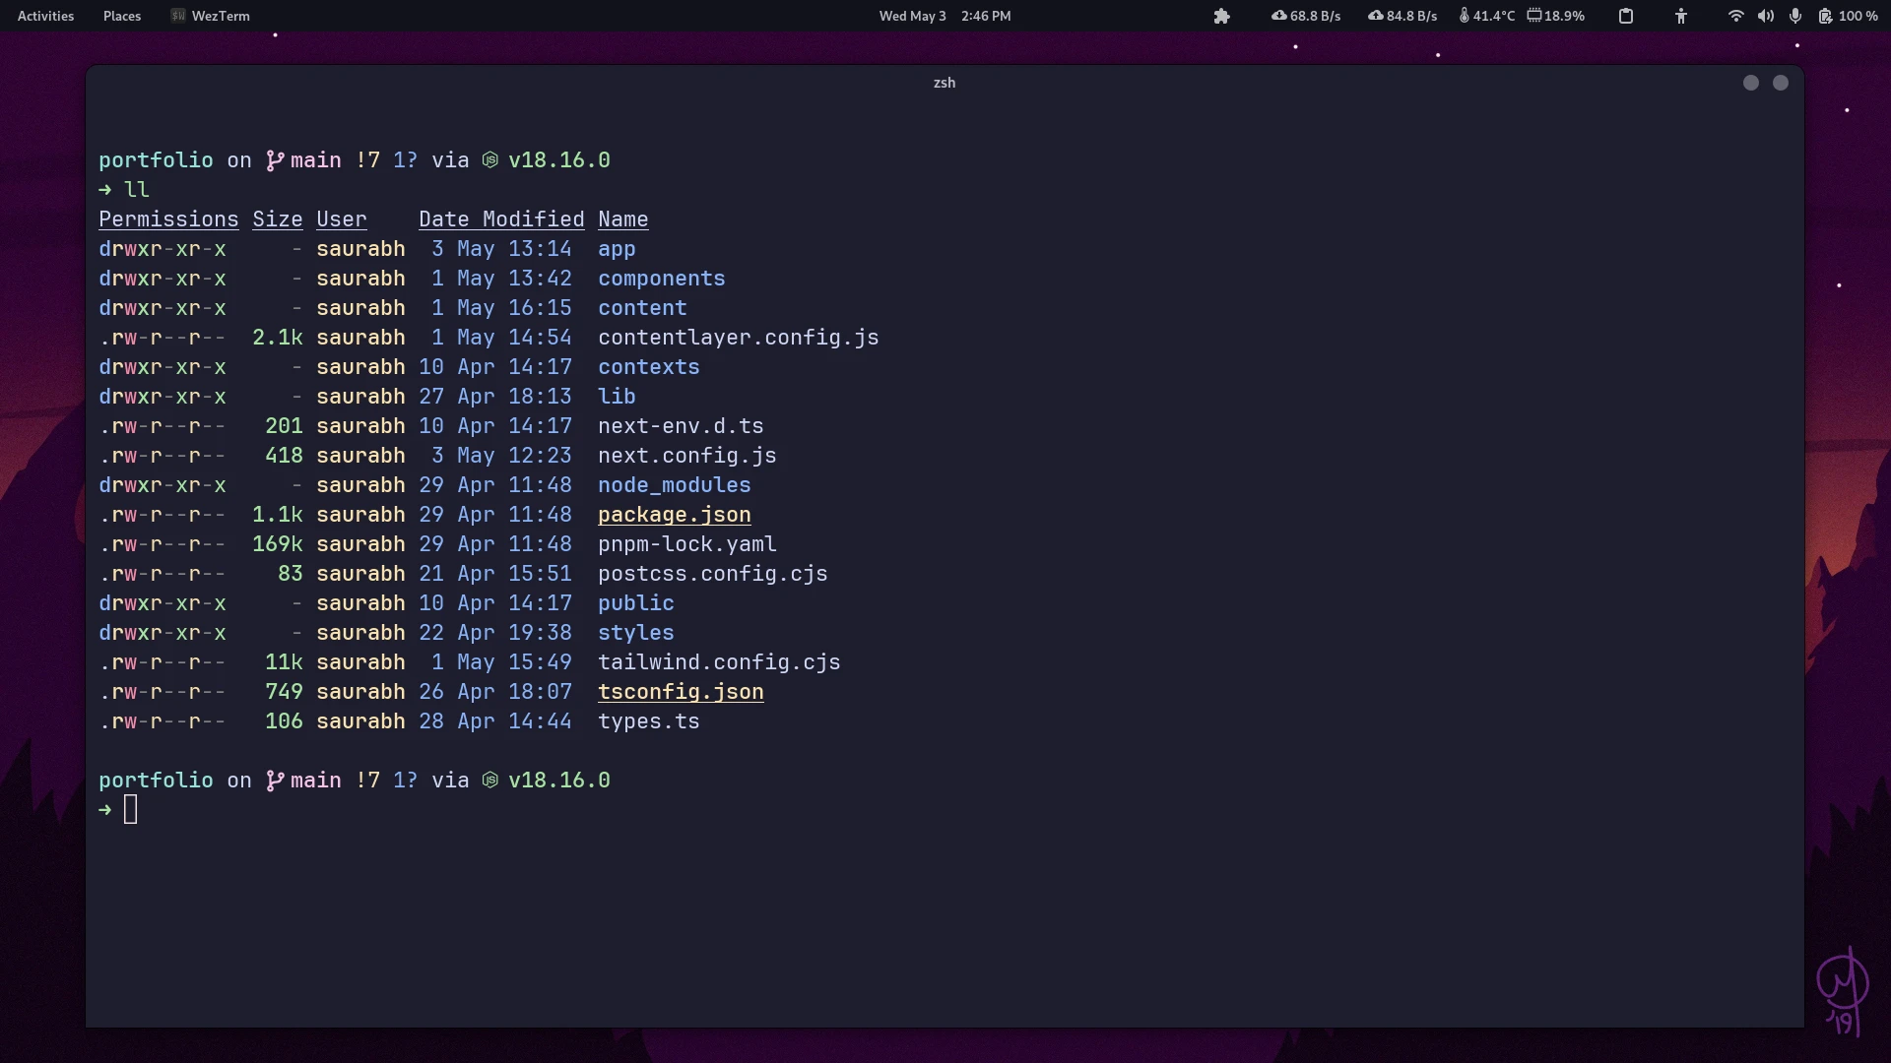Click postcss.config.cjs file name

coord(713,574)
